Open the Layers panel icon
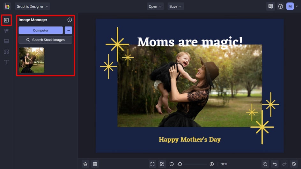This screenshot has height=169, width=301. click(85, 164)
